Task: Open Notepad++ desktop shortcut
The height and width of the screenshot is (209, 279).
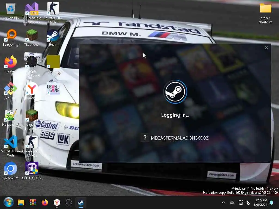Action: pos(11,118)
